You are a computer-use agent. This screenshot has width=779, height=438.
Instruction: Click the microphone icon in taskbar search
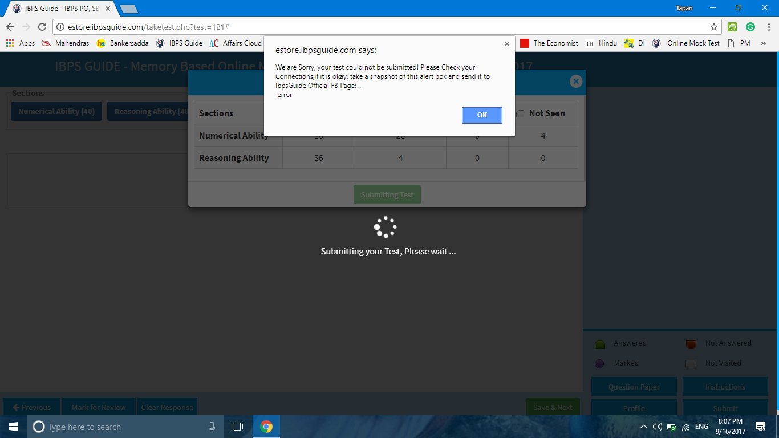tap(212, 427)
